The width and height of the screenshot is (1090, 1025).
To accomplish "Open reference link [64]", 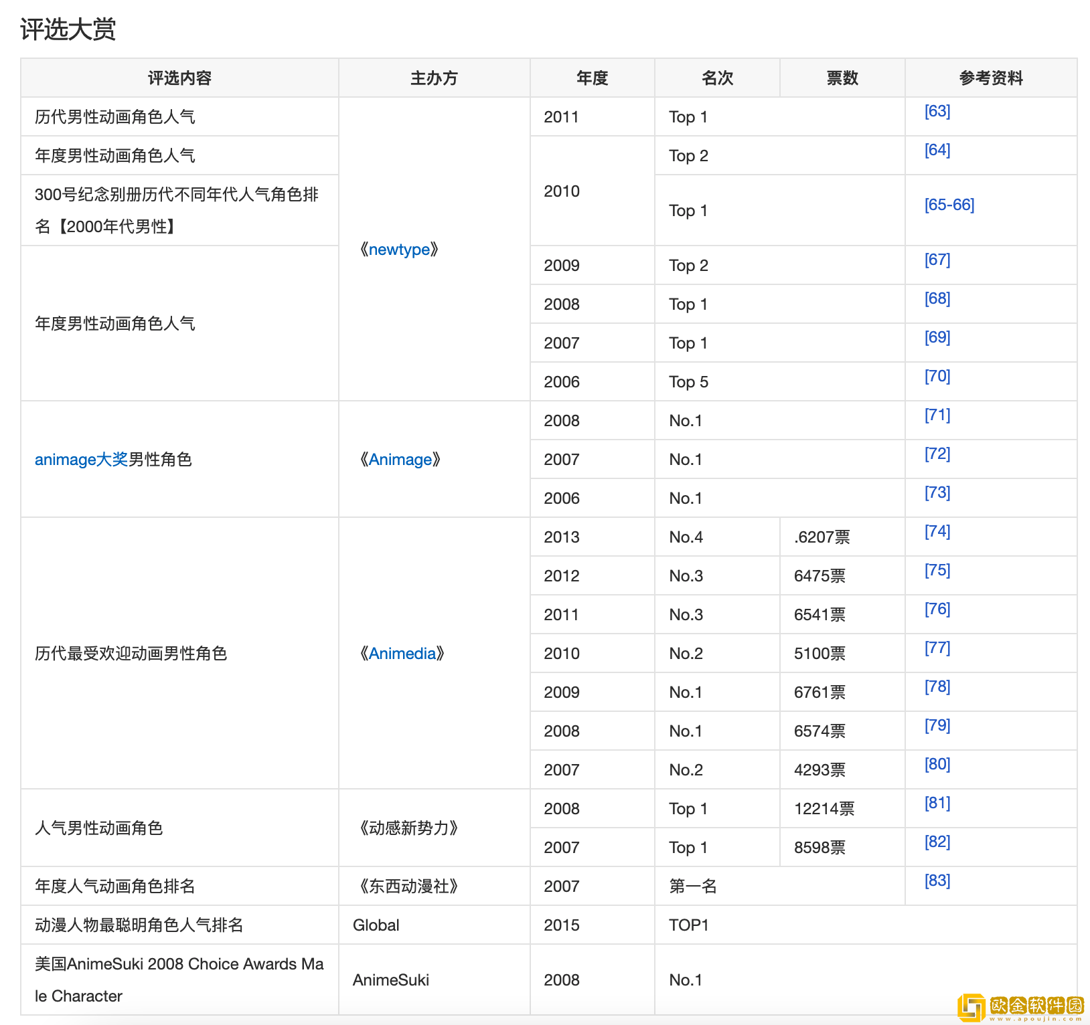I will click(x=937, y=151).
